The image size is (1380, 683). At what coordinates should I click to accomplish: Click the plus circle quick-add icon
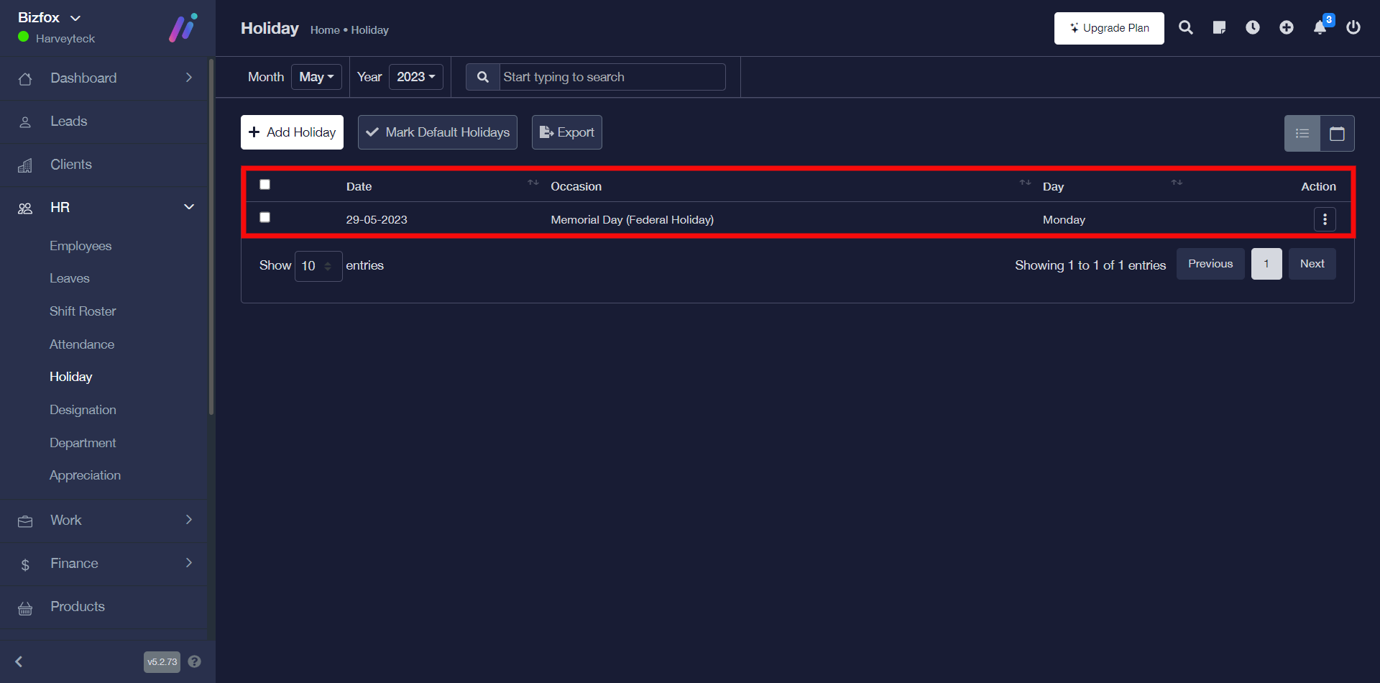click(x=1287, y=28)
